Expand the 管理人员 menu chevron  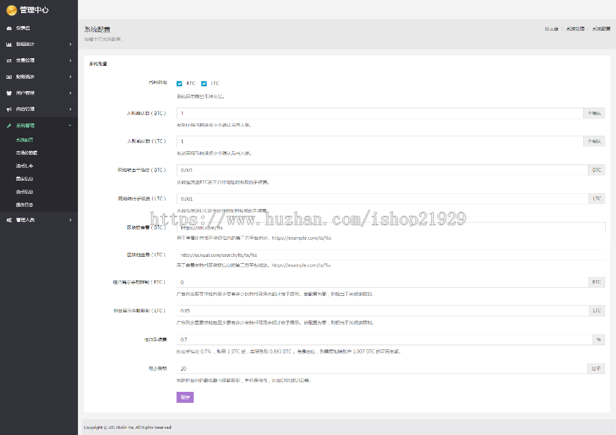(70, 220)
